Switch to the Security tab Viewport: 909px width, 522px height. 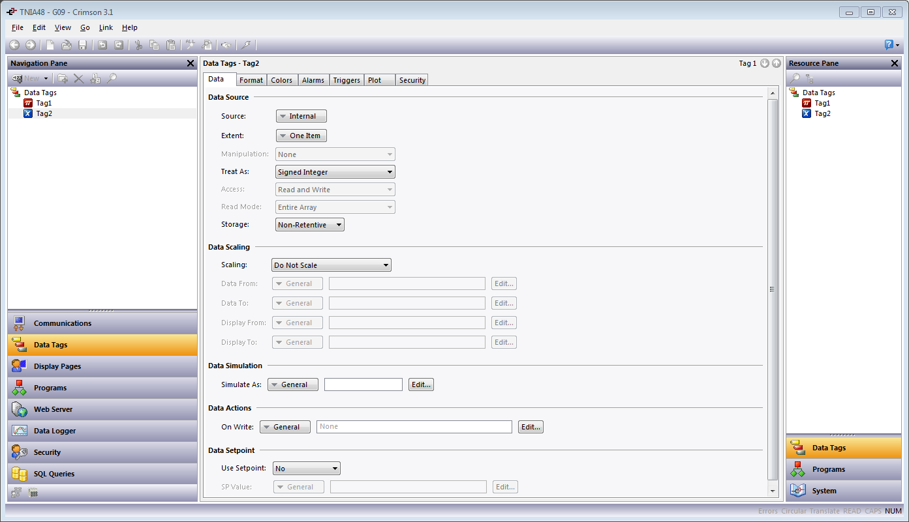[x=412, y=80]
